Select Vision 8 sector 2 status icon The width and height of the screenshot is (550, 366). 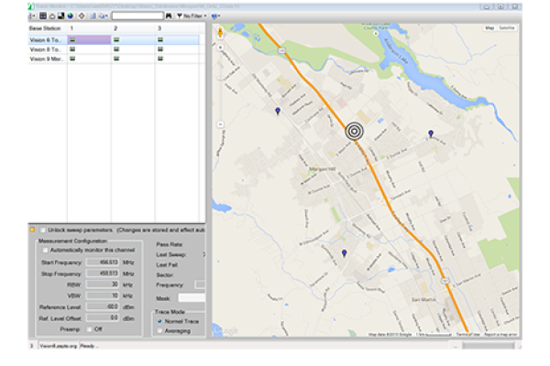[x=116, y=49]
